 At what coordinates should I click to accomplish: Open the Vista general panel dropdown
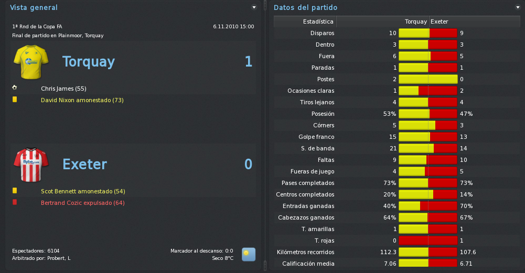click(254, 7)
